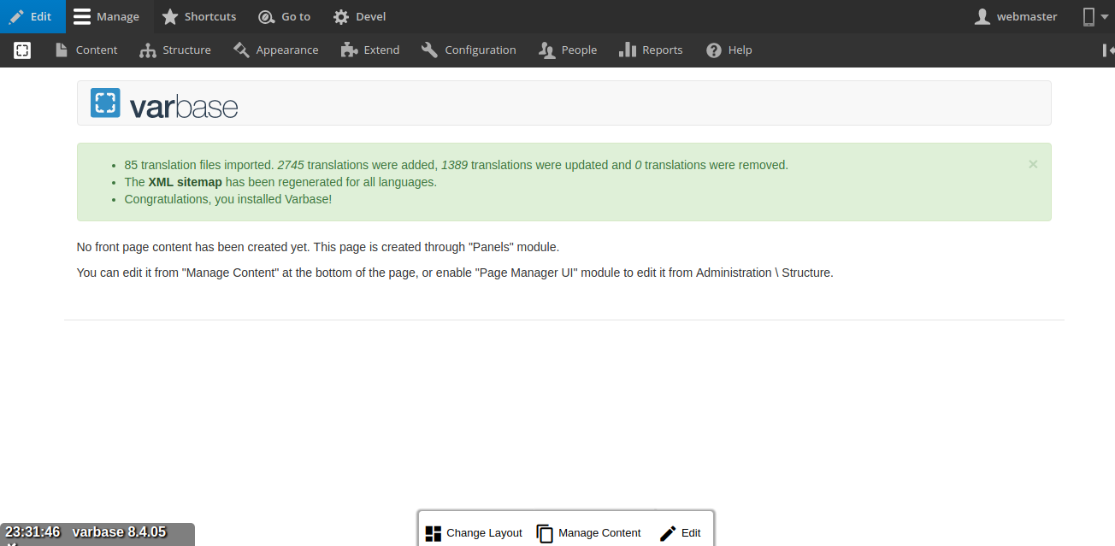Viewport: 1115px width, 546px height.
Task: Open the Devel gear tab
Action: 360,16
